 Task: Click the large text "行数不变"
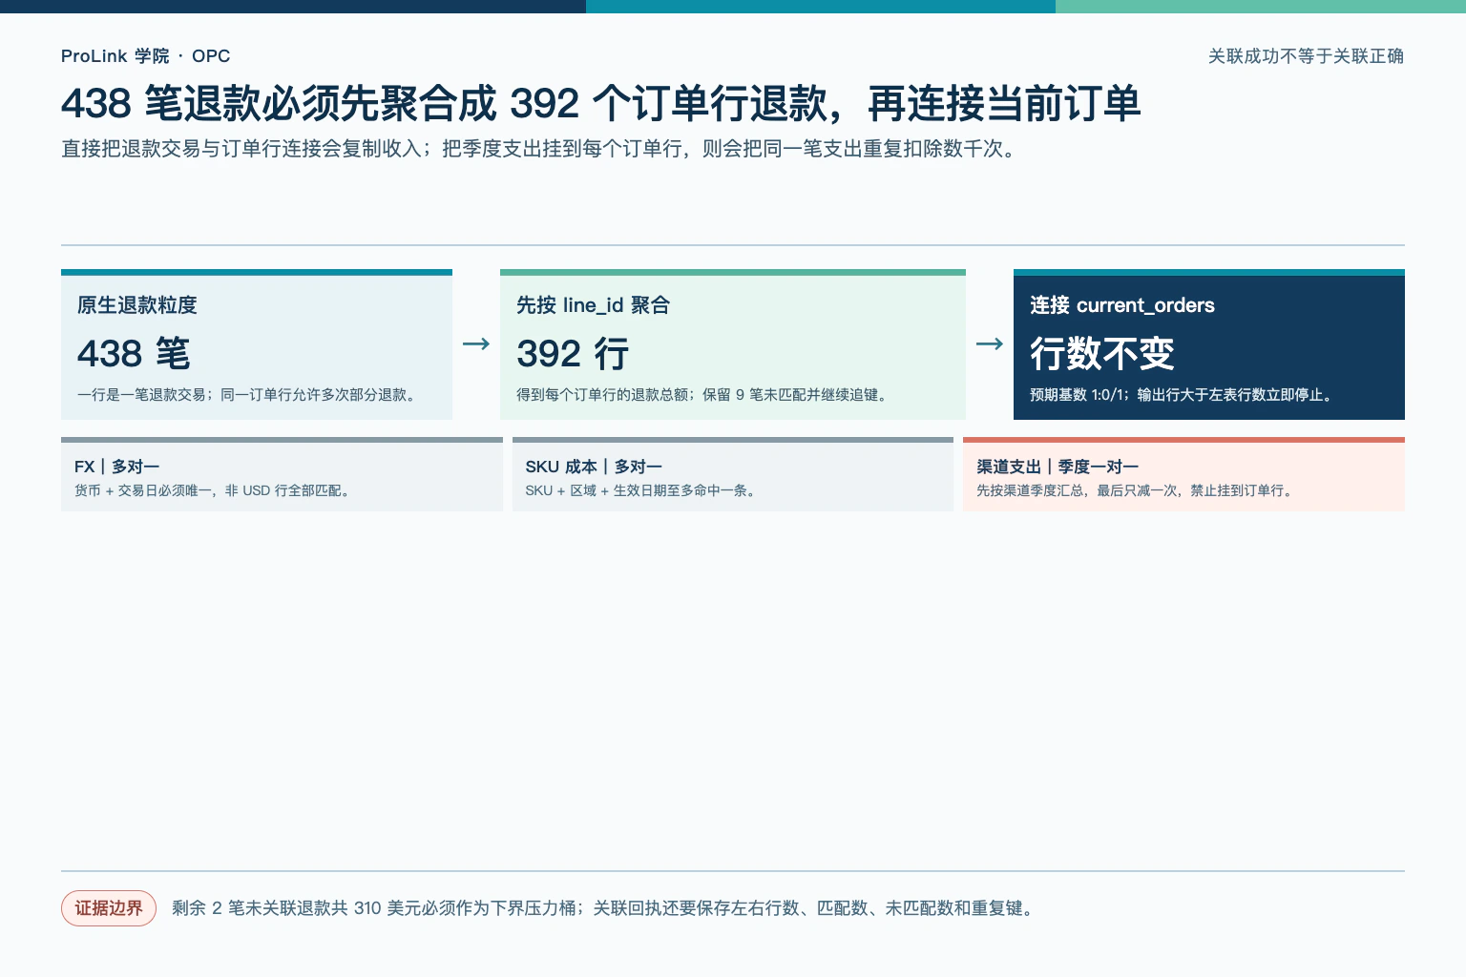(x=1101, y=354)
